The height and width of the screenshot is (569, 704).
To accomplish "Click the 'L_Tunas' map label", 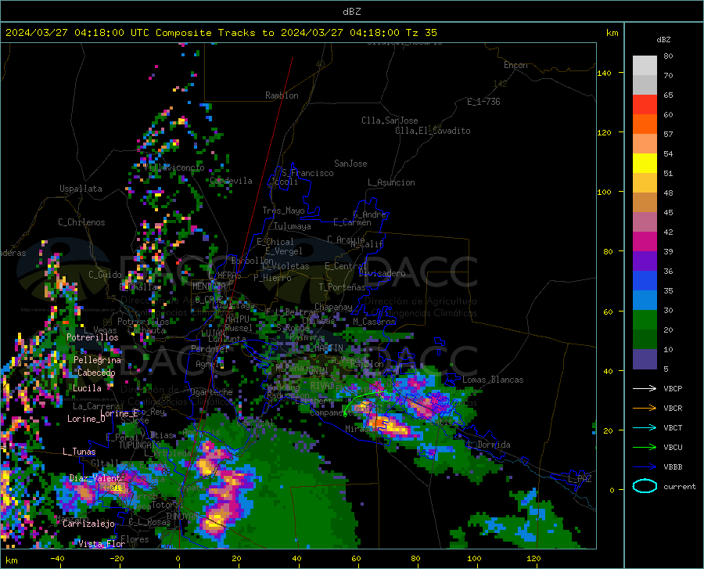I will tap(79, 452).
